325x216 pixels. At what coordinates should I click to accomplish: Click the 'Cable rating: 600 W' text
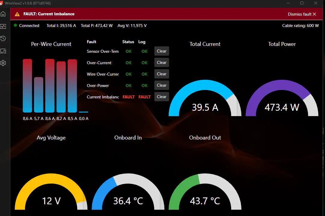(300, 25)
